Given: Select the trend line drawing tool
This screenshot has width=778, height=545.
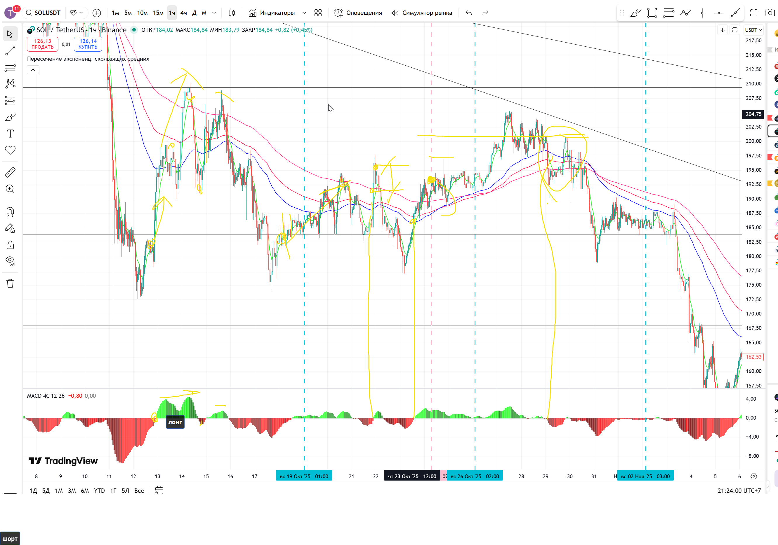Looking at the screenshot, I should coord(10,51).
